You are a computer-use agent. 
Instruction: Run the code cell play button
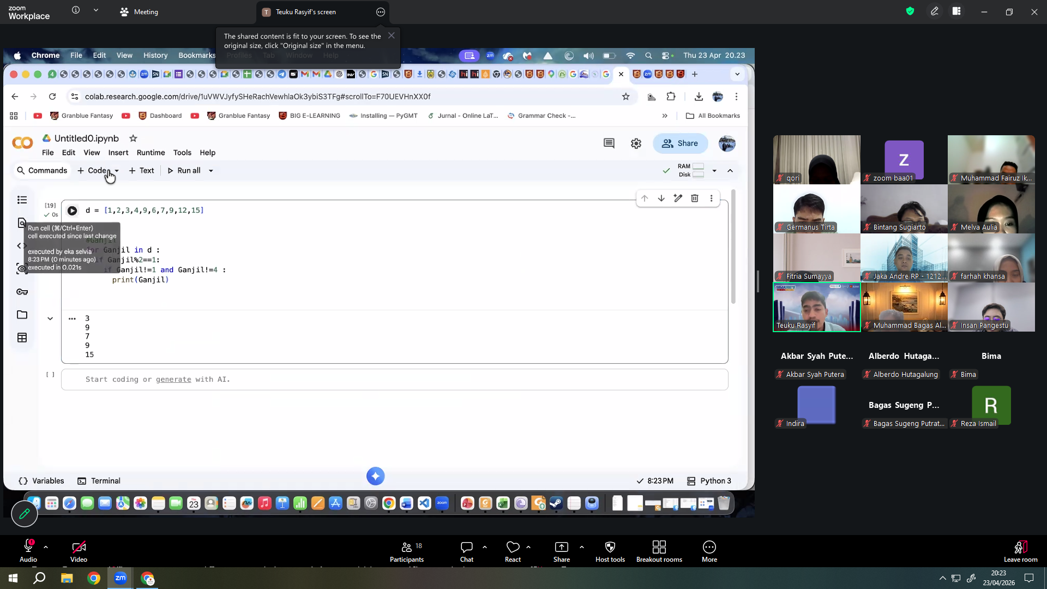point(72,211)
